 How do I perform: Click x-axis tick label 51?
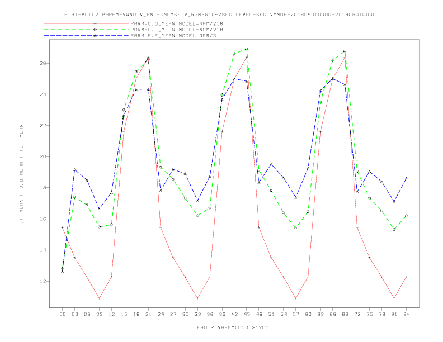[x=271, y=314]
